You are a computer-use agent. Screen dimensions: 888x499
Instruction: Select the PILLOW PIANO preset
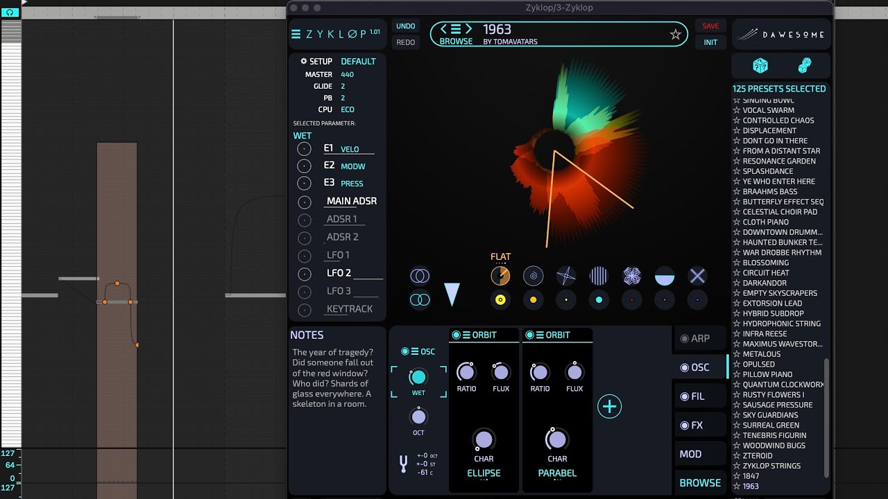tap(767, 374)
